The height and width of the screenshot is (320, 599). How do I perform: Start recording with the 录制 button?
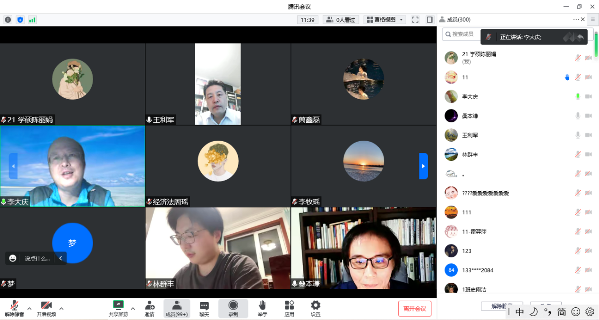coord(233,308)
